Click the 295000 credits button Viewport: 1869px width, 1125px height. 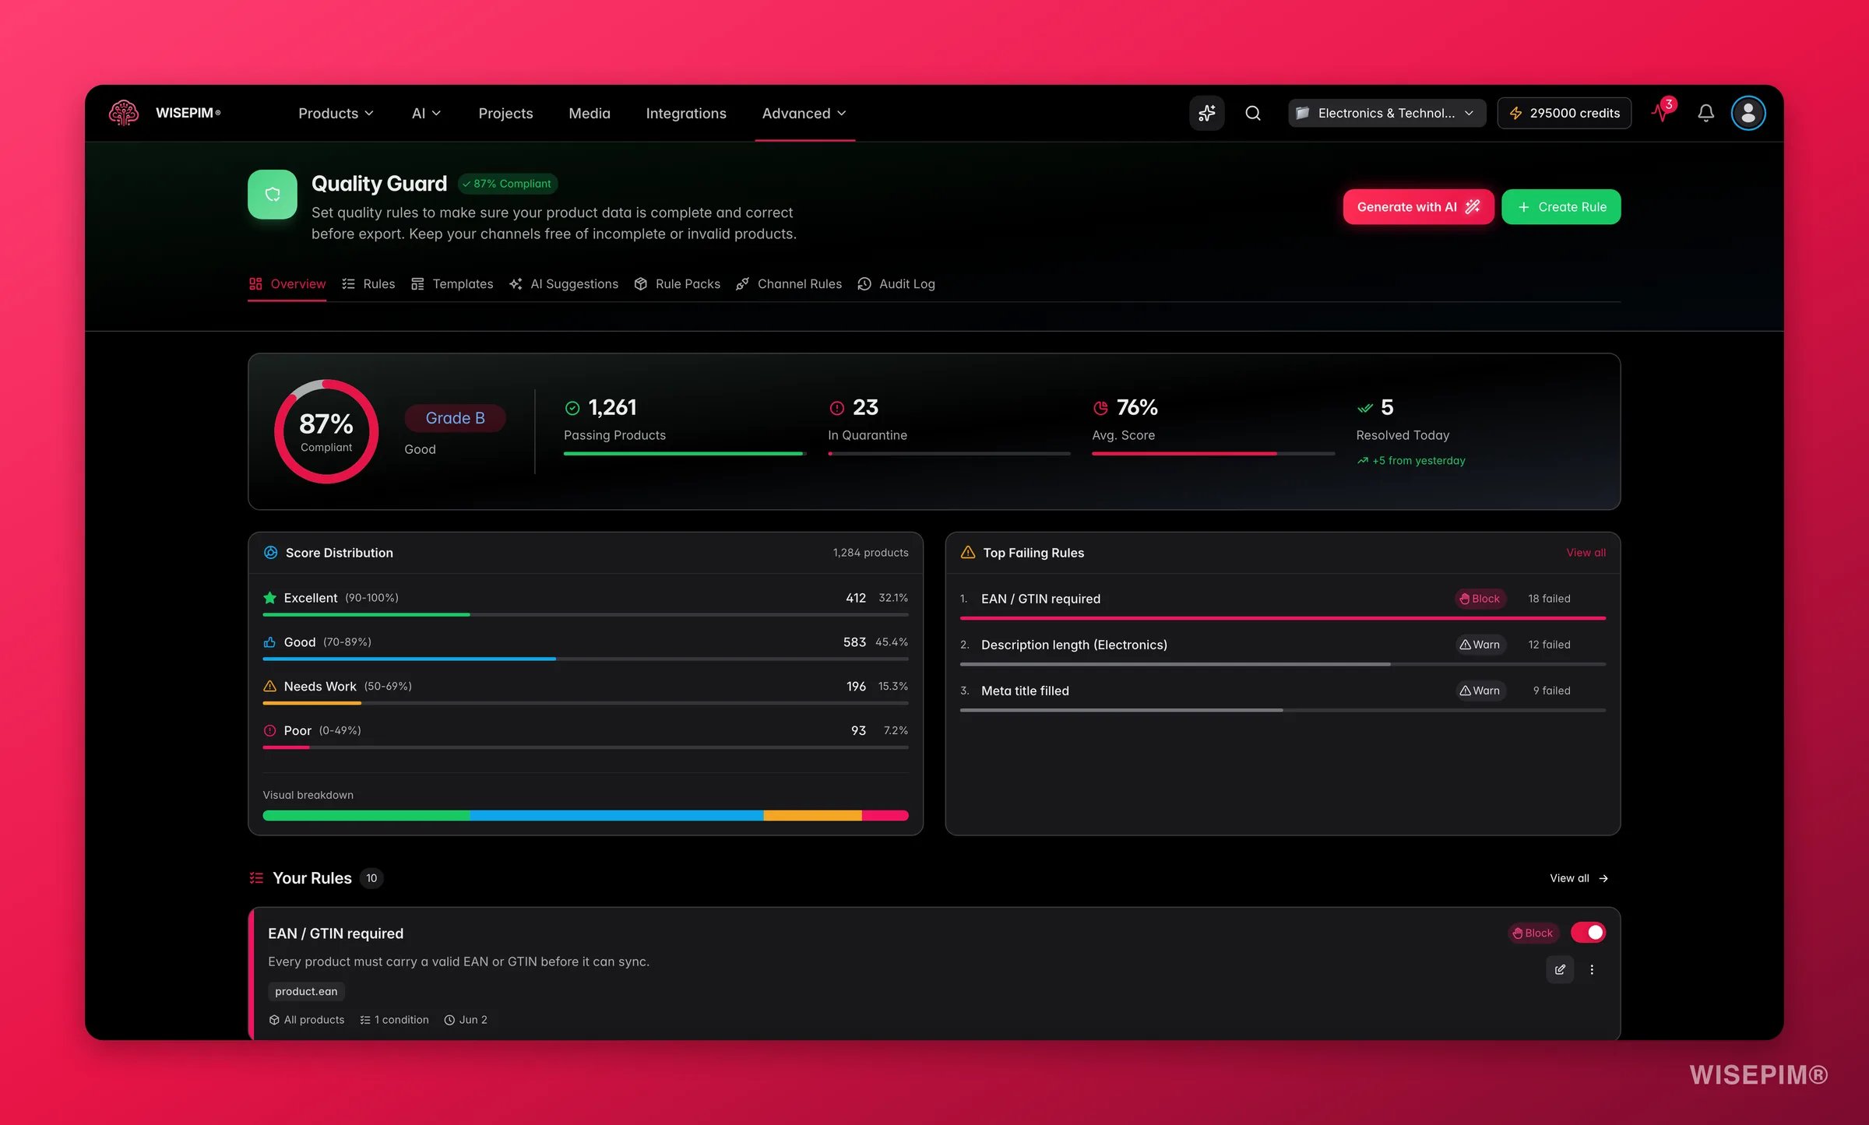[x=1564, y=113]
